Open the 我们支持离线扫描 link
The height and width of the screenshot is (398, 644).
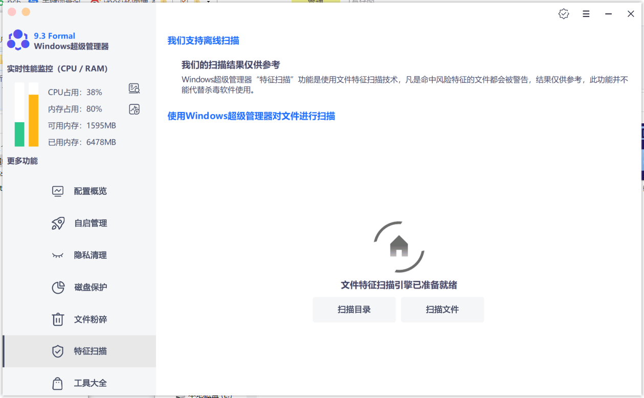coord(203,40)
